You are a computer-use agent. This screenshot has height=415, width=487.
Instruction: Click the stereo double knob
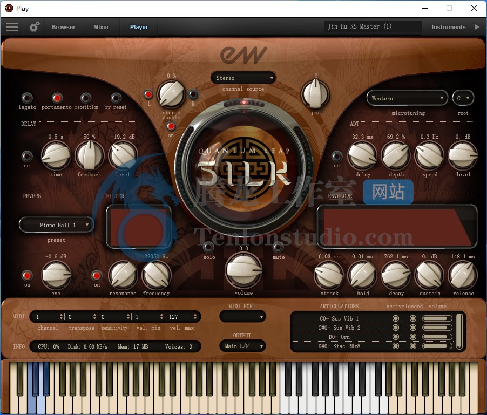tap(171, 94)
